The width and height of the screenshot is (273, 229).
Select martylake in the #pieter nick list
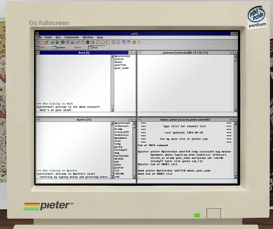(121, 156)
